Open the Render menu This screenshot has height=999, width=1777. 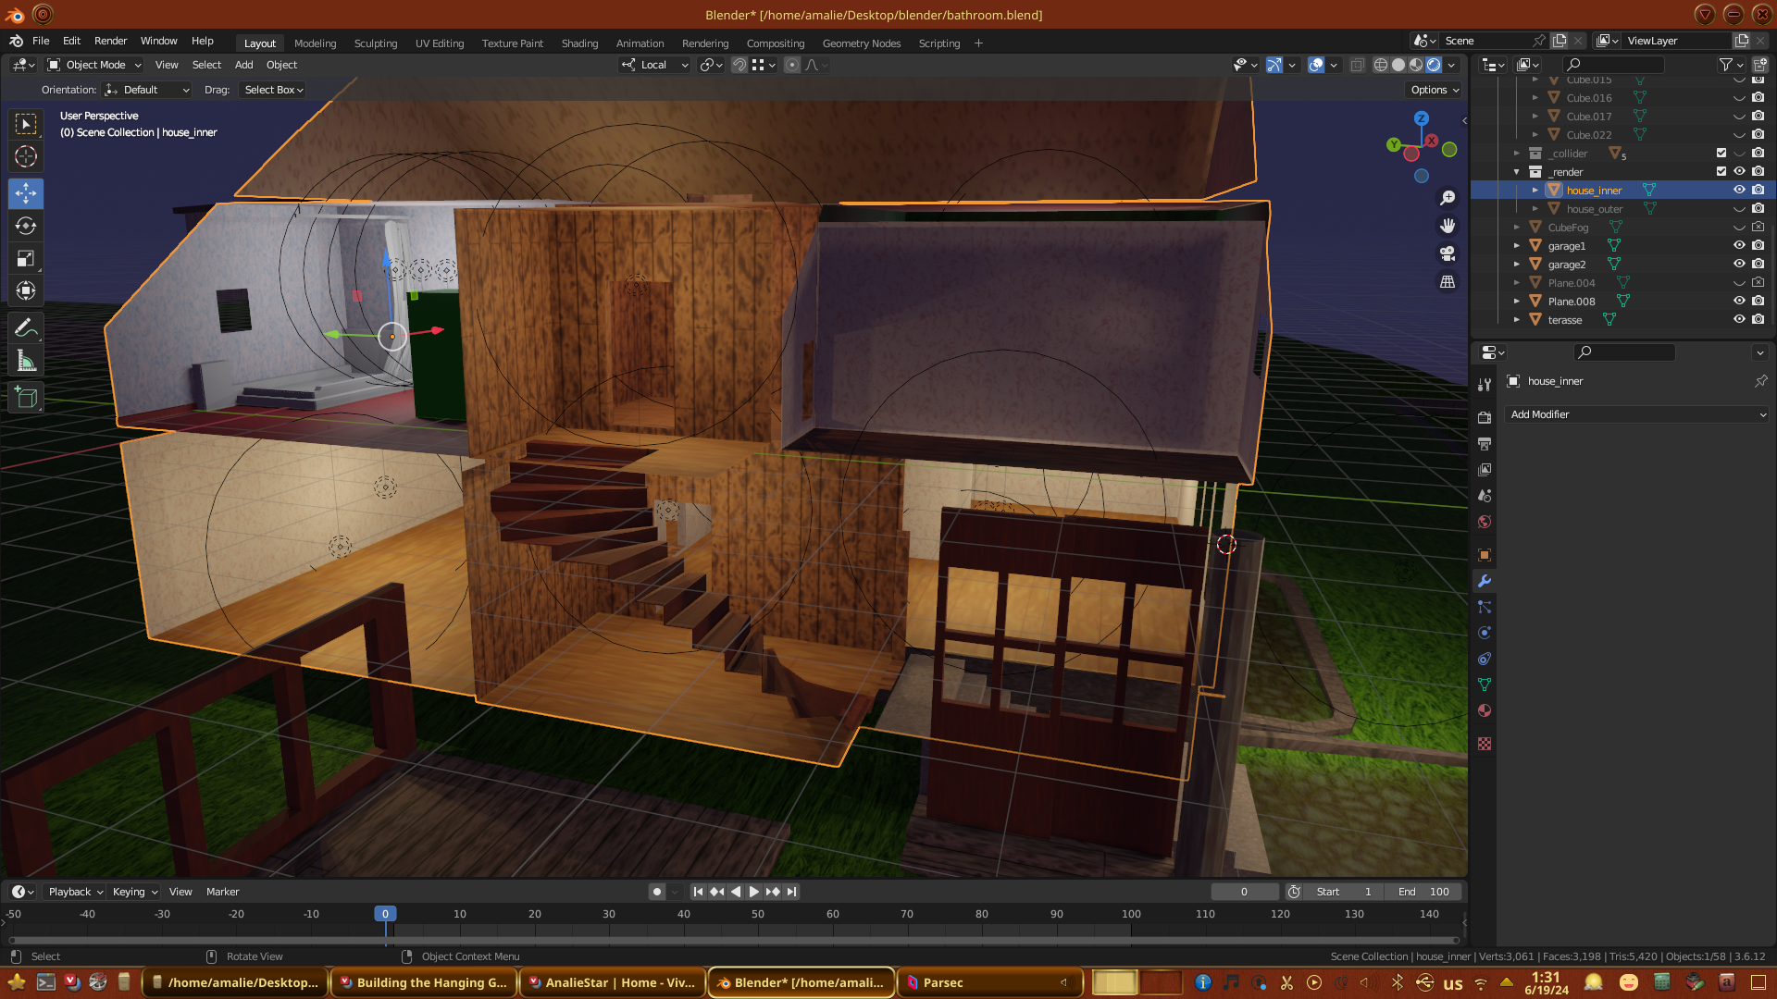[x=110, y=41]
